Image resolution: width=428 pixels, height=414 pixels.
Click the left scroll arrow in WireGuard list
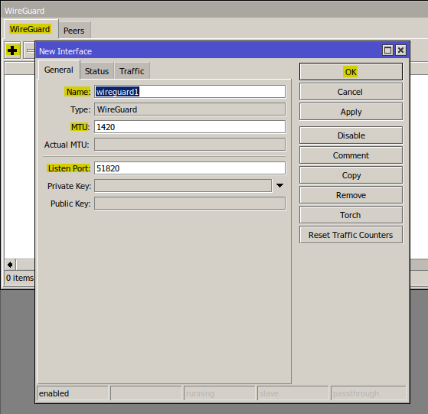(10, 265)
